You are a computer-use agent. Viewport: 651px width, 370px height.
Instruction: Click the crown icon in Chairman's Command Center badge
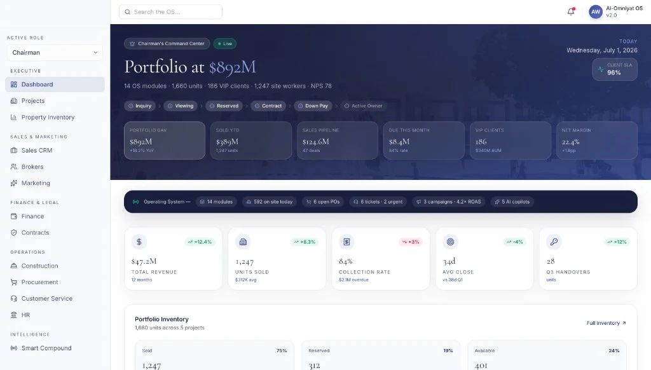point(132,44)
